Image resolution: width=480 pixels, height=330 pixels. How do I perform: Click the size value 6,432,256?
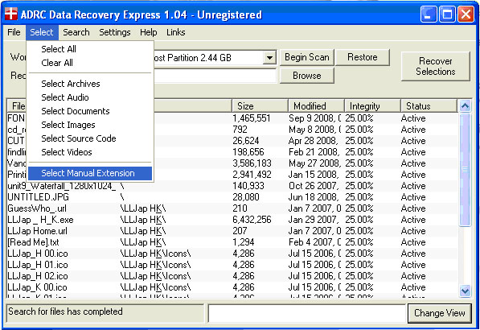pyautogui.click(x=252, y=220)
